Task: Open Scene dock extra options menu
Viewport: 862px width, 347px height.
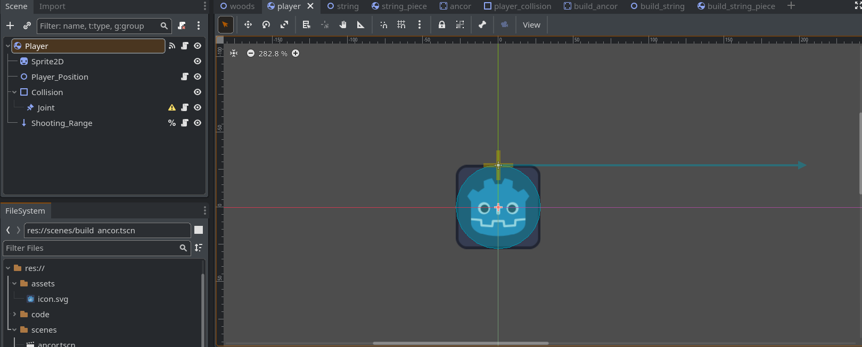Action: coord(199,26)
